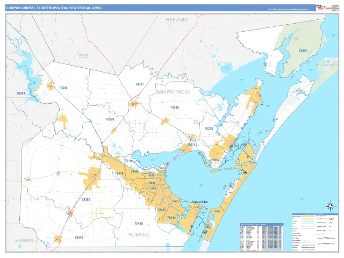Click ZIP code 78368 label

[63, 88]
